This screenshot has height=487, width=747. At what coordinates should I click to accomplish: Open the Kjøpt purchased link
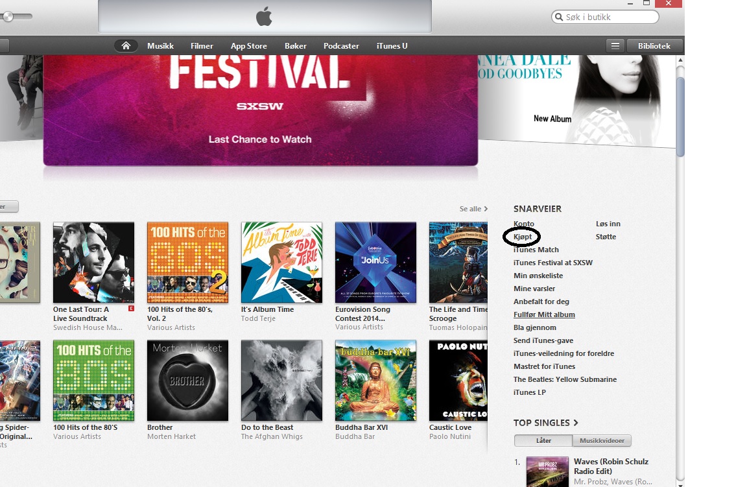click(523, 236)
